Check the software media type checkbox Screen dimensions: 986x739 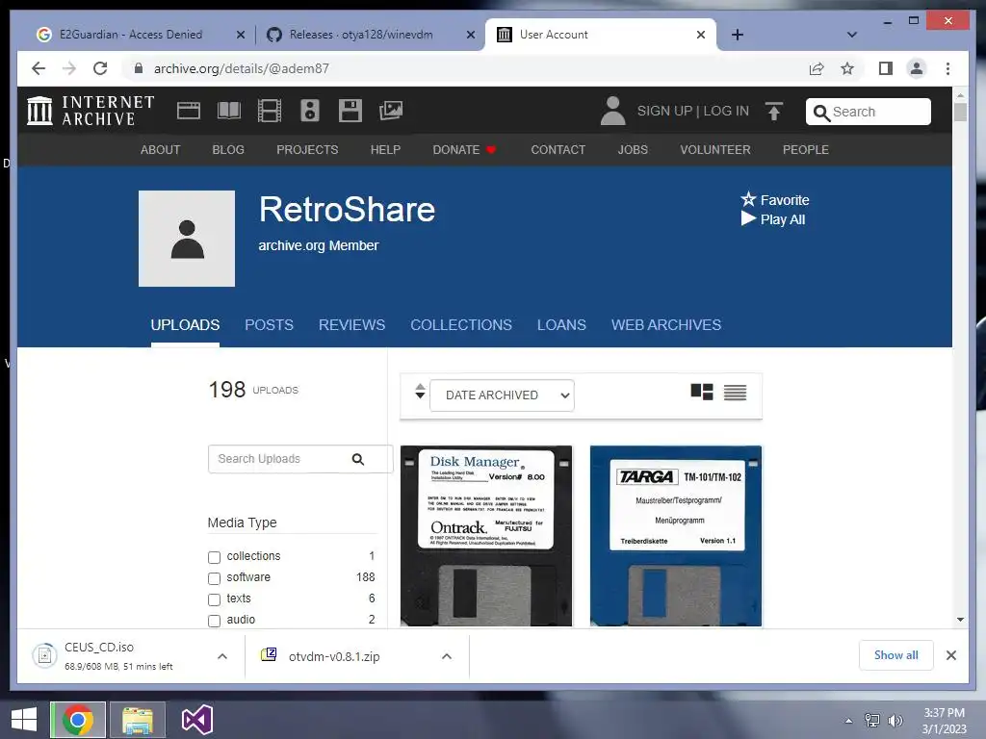point(215,578)
